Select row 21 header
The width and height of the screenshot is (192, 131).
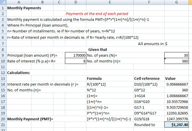coord(3,125)
